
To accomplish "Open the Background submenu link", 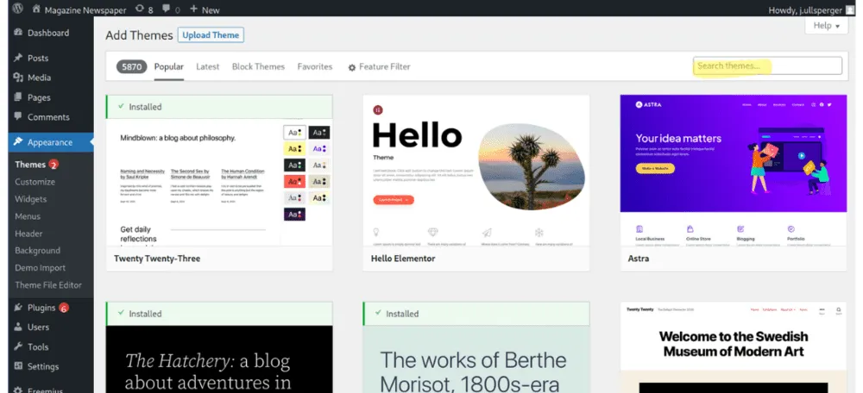I will (x=37, y=251).
